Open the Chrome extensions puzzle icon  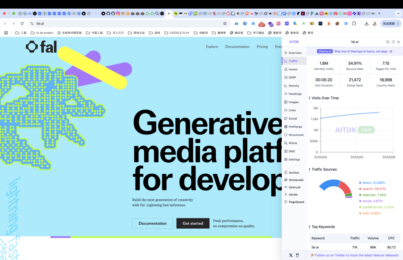click(x=354, y=23)
